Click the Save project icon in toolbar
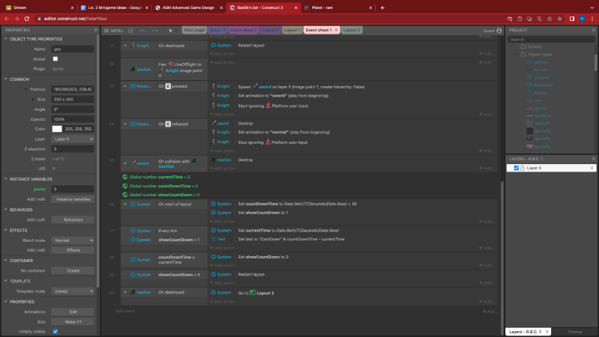The height and width of the screenshot is (337, 599). 130,30
